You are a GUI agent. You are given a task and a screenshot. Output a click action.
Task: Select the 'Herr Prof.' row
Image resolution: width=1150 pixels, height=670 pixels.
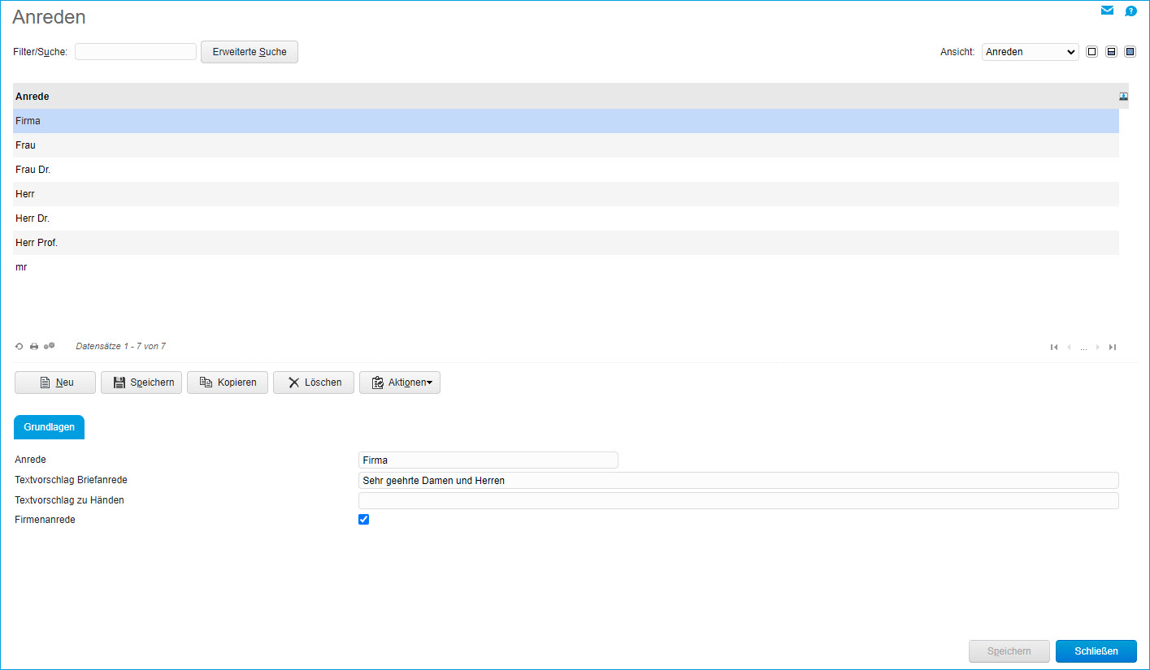tap(566, 243)
